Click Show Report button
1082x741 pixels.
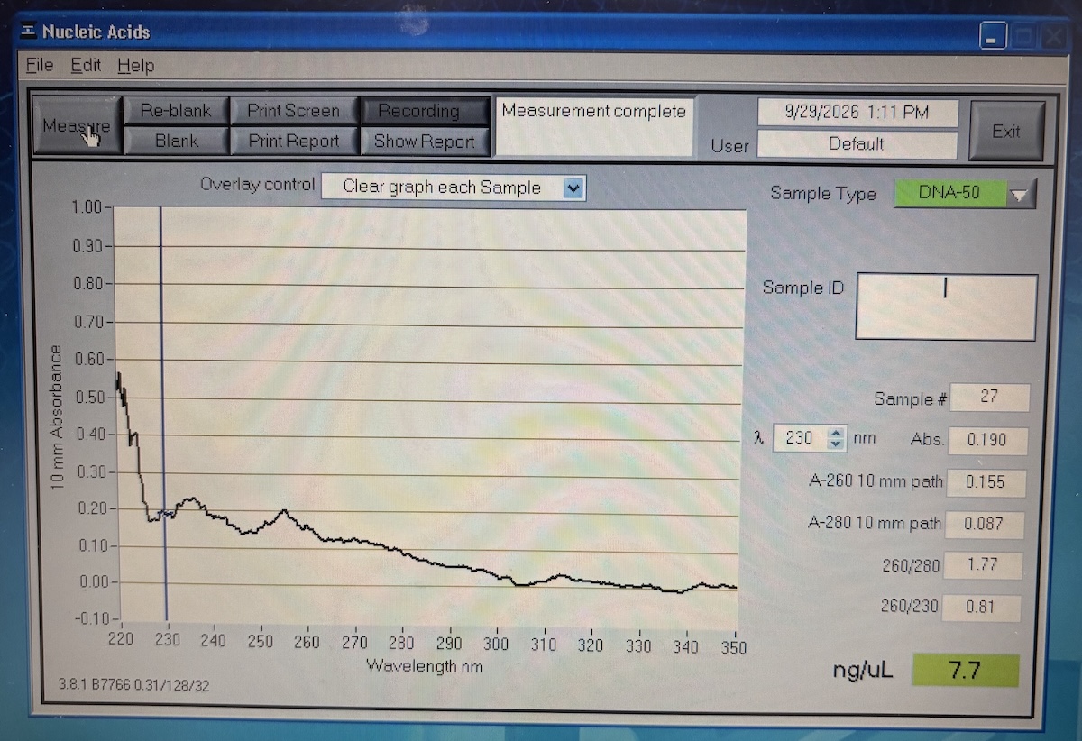(x=425, y=142)
